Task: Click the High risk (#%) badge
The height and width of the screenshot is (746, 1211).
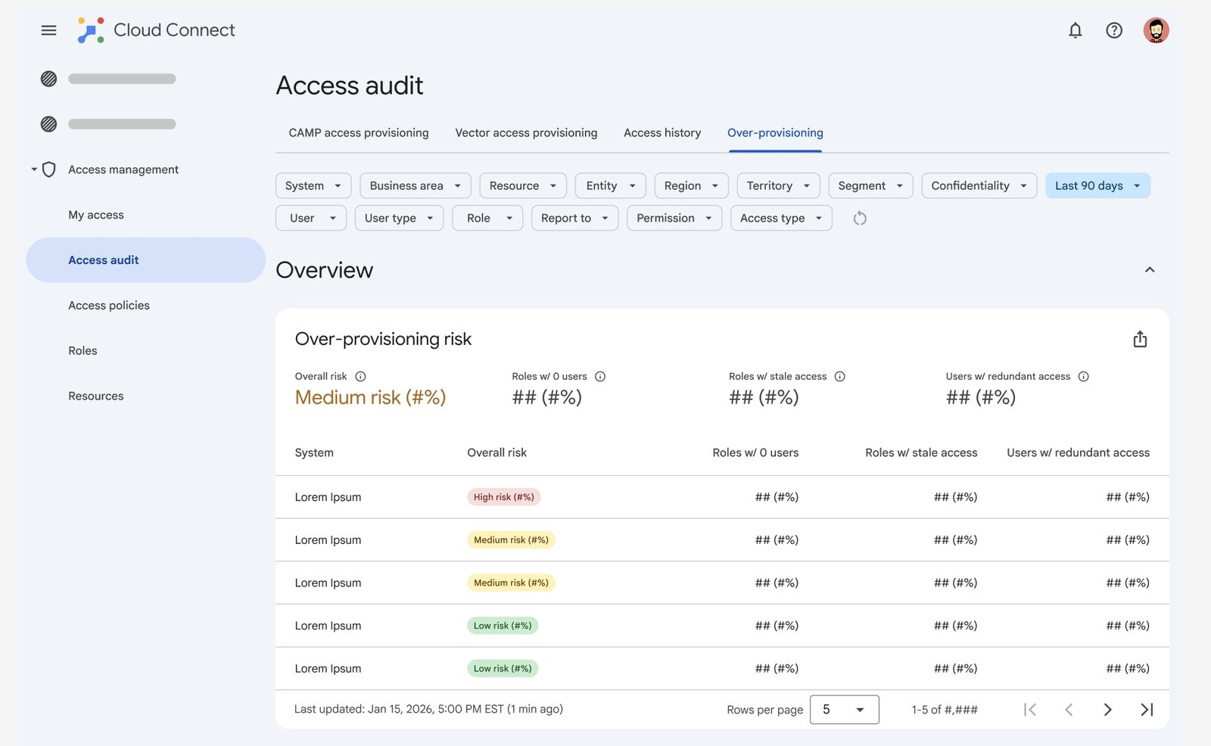Action: pyautogui.click(x=503, y=497)
